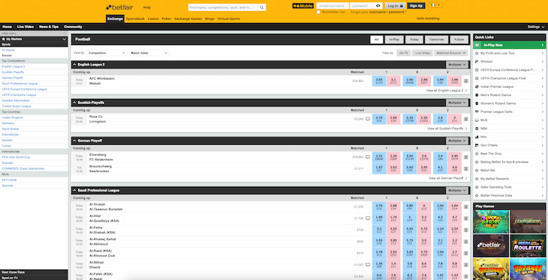Collapse the My Markets panel chevron

(x=64, y=39)
